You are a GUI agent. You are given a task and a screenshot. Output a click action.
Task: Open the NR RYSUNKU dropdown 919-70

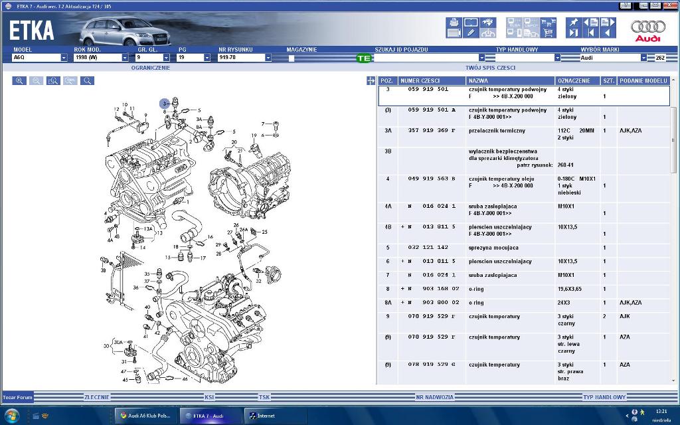pos(268,58)
